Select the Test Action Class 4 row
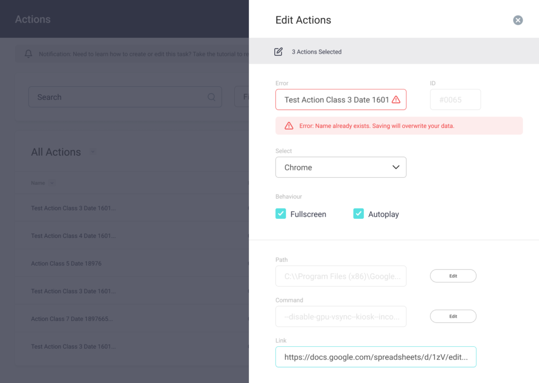 tap(73, 236)
